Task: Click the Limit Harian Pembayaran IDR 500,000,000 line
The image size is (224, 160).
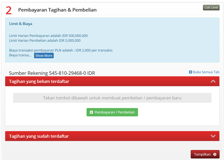Action: [x=48, y=36]
